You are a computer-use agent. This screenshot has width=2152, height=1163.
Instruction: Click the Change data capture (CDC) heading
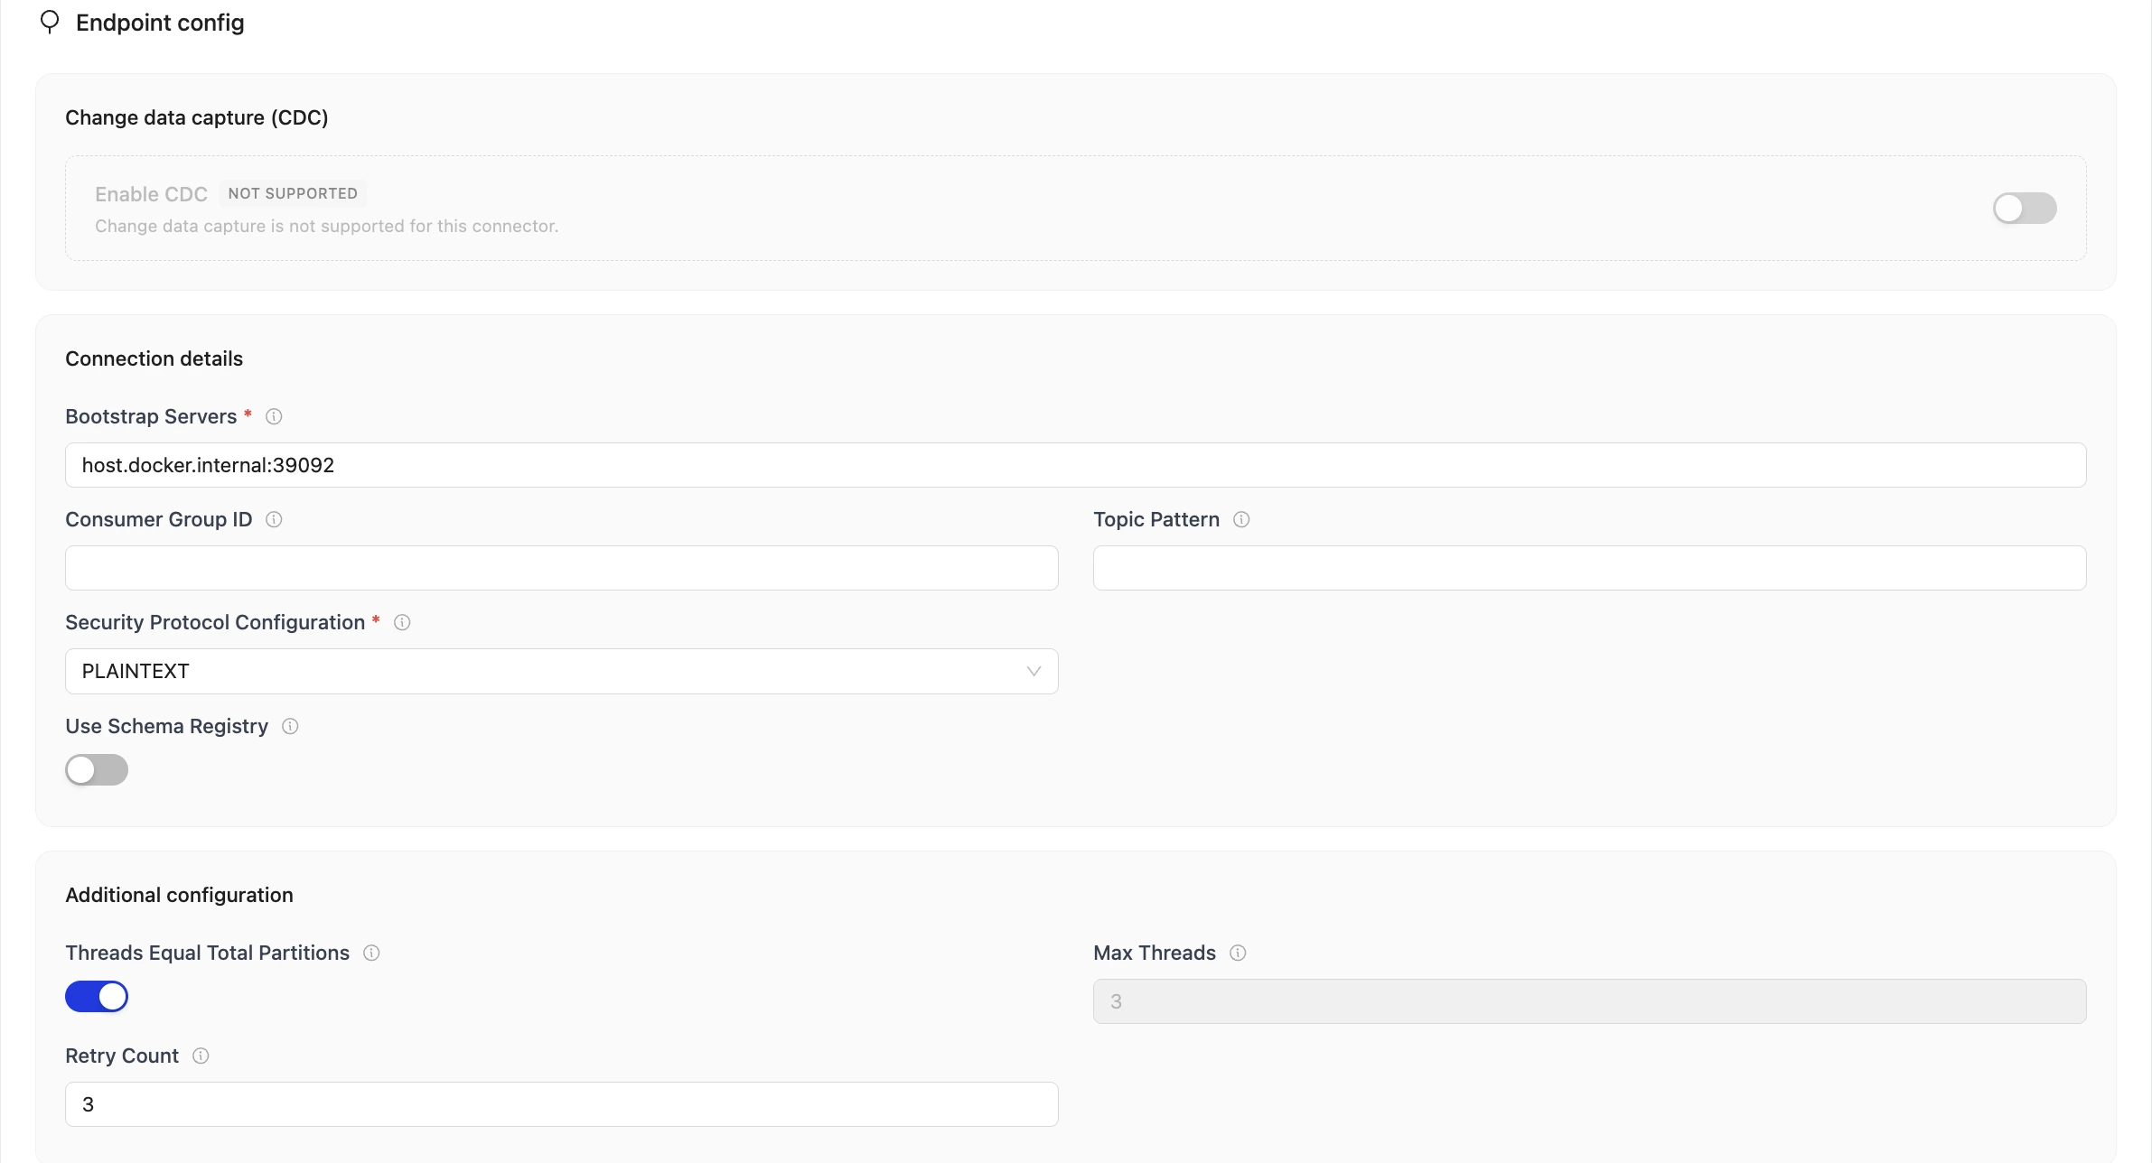click(x=197, y=117)
